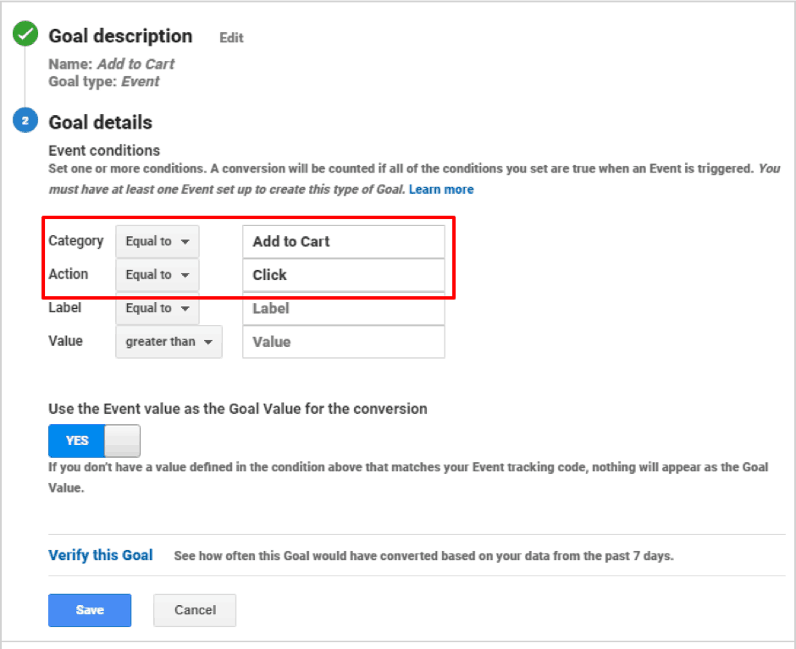
Task: Click the blue step 2 circle icon
Action: click(x=25, y=122)
